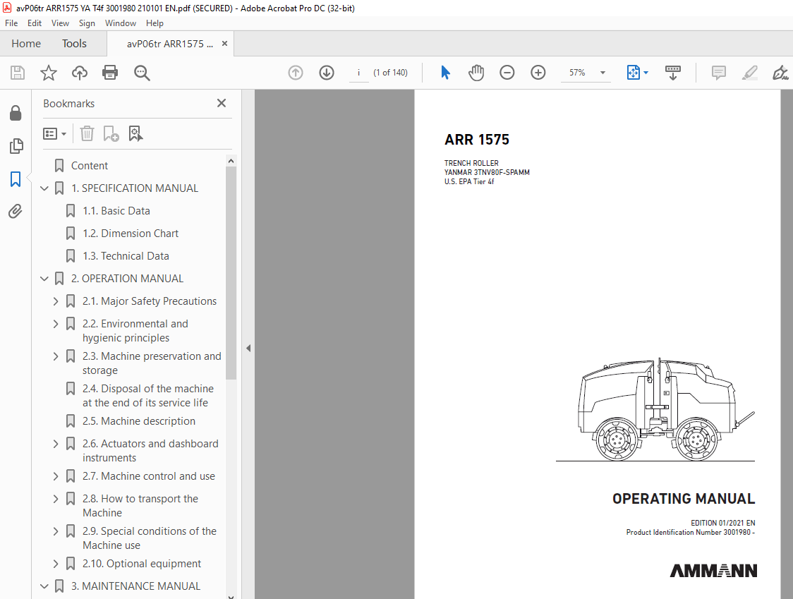793x599 pixels.
Task: Open the fit page options arrow
Action: pyautogui.click(x=646, y=73)
